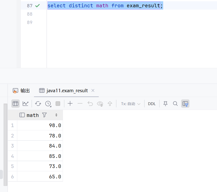Open query history clock icon
Viewport: 217px width, 192px height.
48,104
